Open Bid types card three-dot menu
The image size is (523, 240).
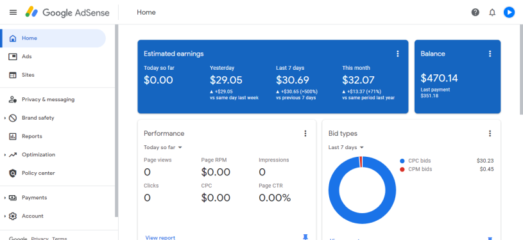[x=490, y=134]
